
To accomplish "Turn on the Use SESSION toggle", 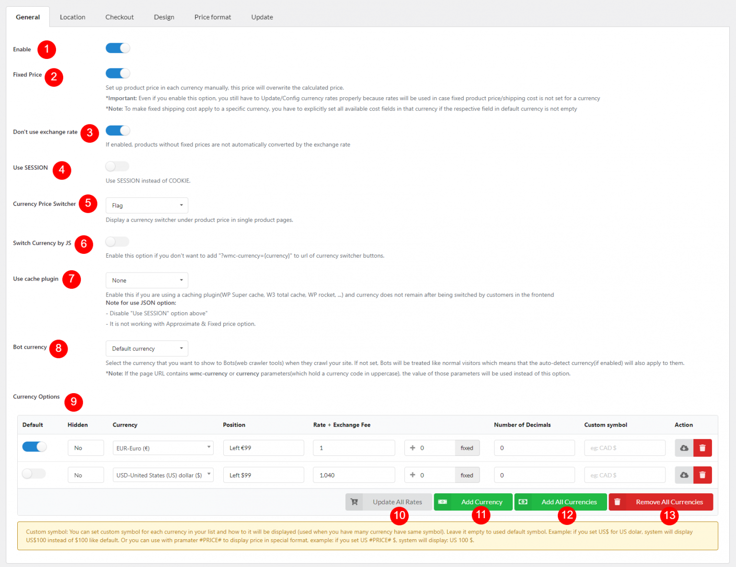I will coord(118,167).
